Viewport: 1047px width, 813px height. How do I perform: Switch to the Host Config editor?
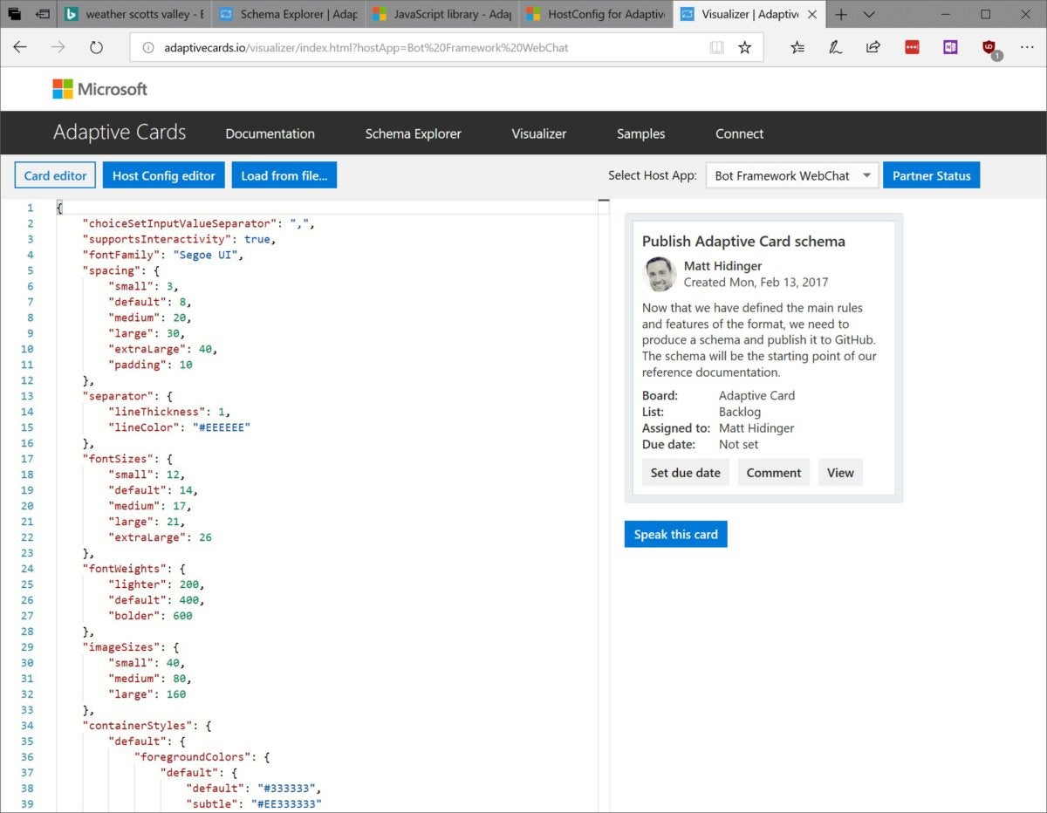(164, 175)
